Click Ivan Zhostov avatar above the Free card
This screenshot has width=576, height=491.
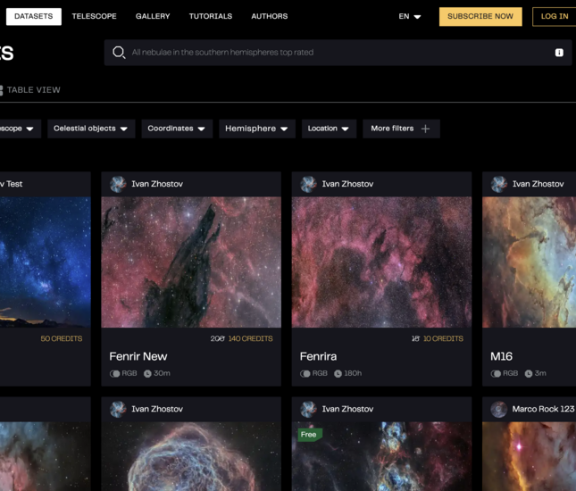pyautogui.click(x=308, y=409)
